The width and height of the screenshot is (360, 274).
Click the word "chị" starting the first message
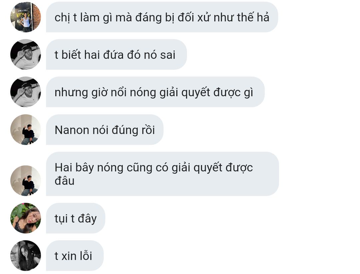pyautogui.click(x=62, y=18)
